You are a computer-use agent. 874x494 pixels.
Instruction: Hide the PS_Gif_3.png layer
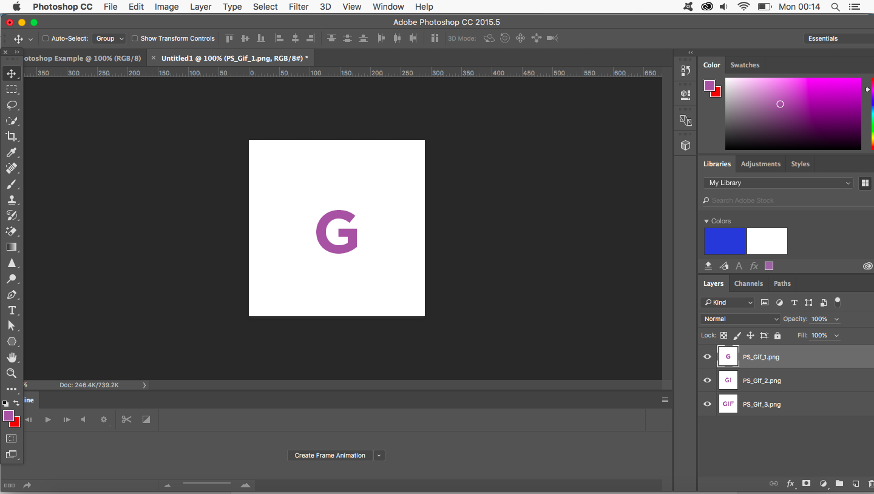[x=707, y=404]
